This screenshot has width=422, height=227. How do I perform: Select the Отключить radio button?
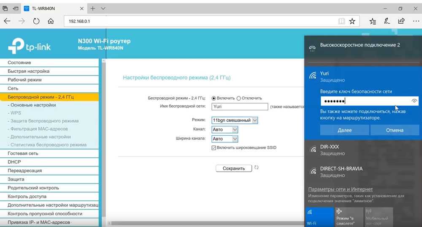239,98
